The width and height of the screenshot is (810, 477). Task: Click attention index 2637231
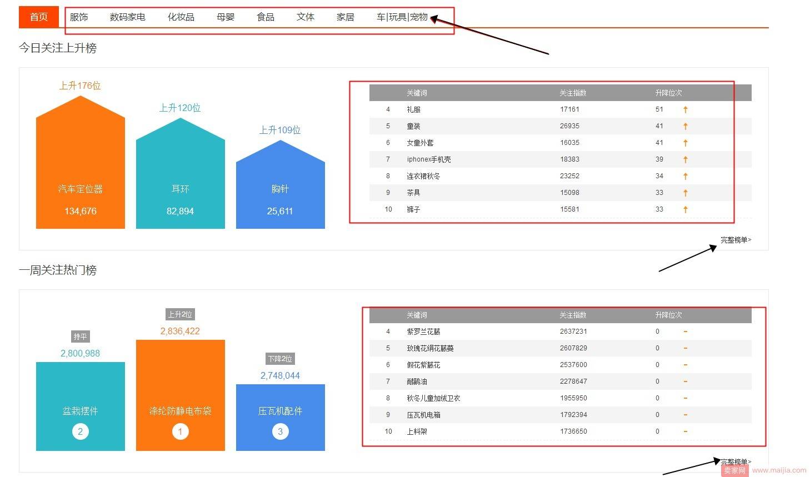pos(573,332)
